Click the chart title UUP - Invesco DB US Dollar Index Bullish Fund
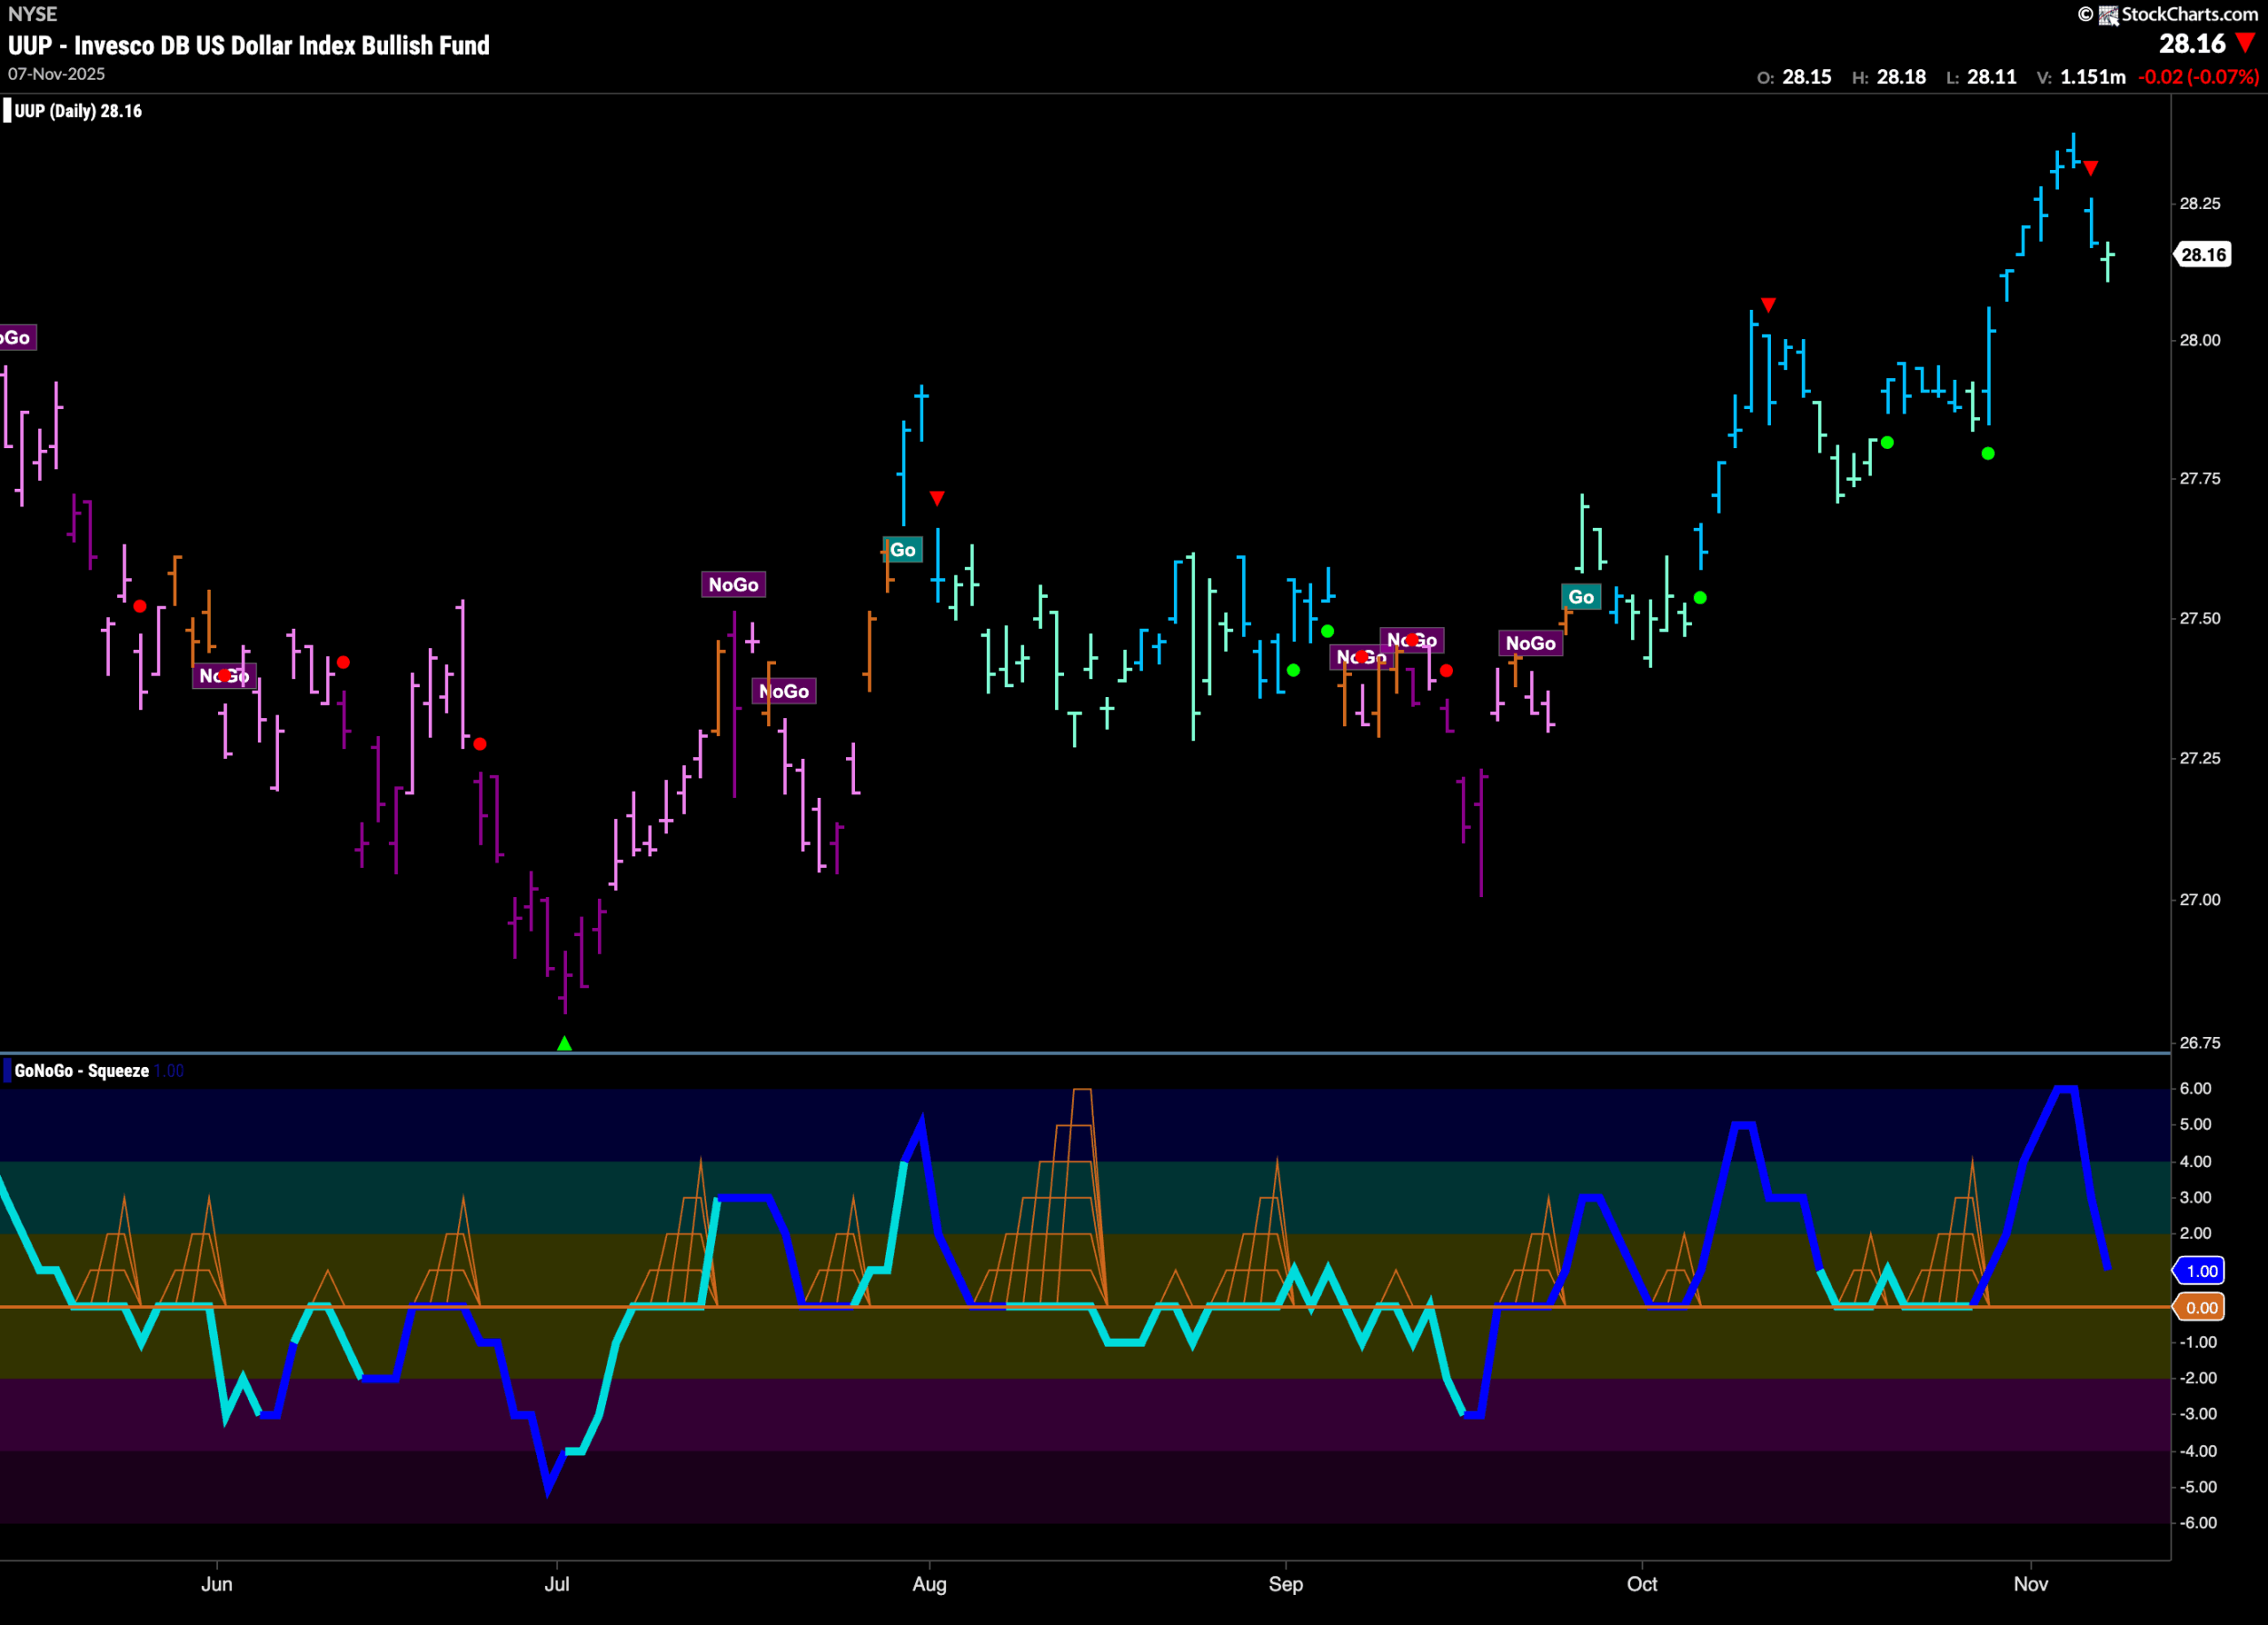 point(249,45)
